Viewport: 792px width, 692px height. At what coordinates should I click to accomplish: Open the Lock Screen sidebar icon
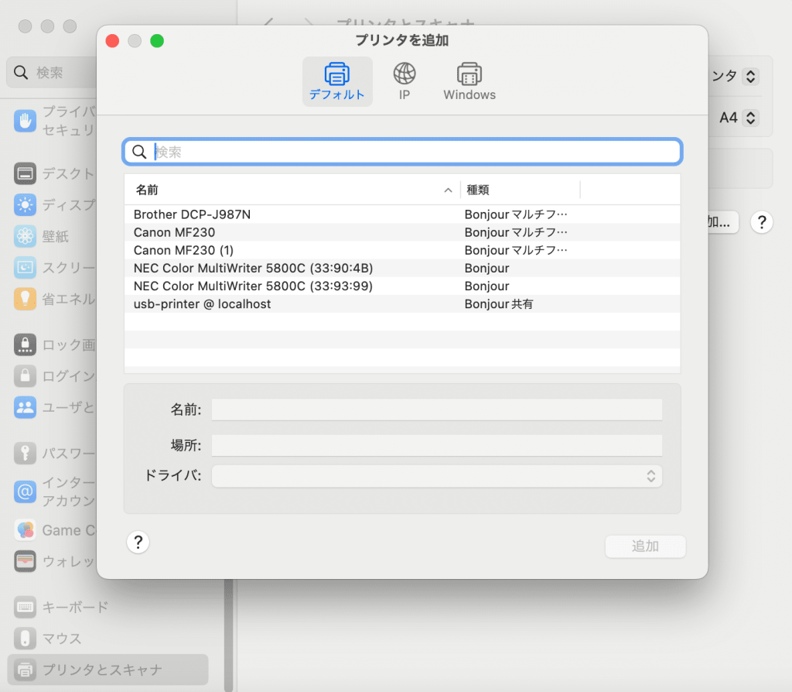pos(26,344)
